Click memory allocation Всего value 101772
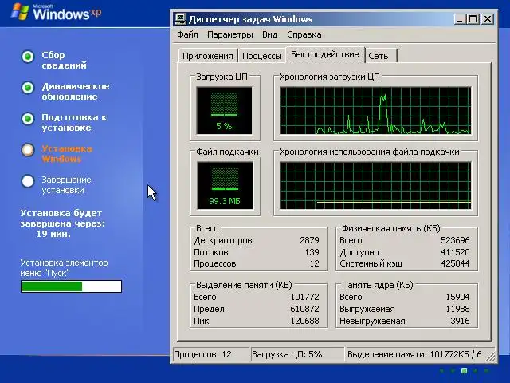The height and width of the screenshot is (383, 510). [x=304, y=297]
